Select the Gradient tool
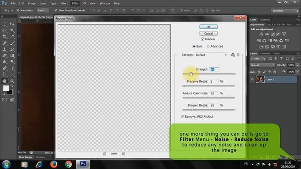Screen dimensions: 301x169 point(12,55)
